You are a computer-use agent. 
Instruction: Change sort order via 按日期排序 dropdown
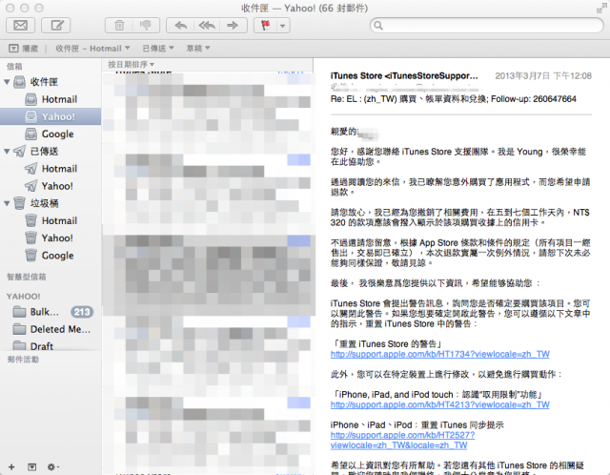click(132, 64)
